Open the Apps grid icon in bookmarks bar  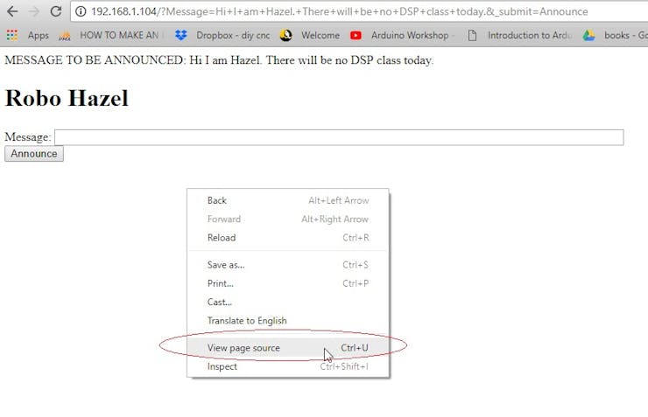(x=12, y=35)
